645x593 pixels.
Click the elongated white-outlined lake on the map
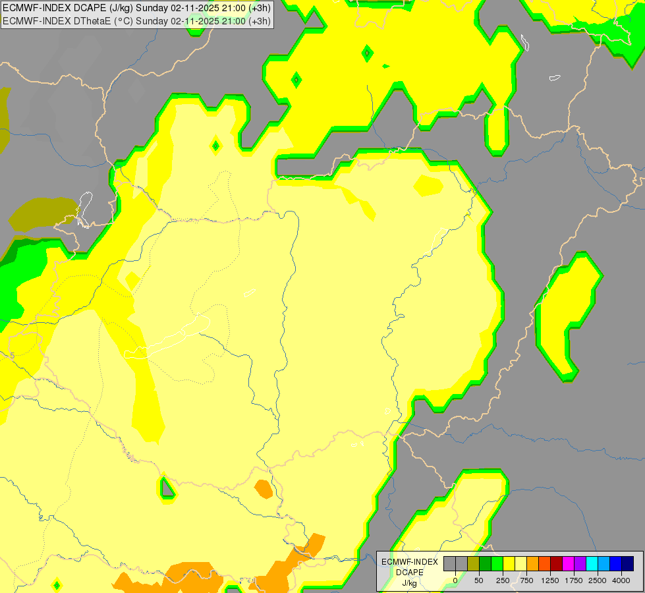coord(167,337)
